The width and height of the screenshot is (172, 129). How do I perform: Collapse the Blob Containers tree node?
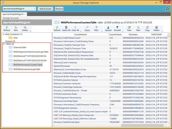(4, 34)
